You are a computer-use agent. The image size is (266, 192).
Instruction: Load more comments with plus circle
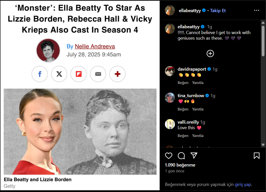click(x=210, y=53)
